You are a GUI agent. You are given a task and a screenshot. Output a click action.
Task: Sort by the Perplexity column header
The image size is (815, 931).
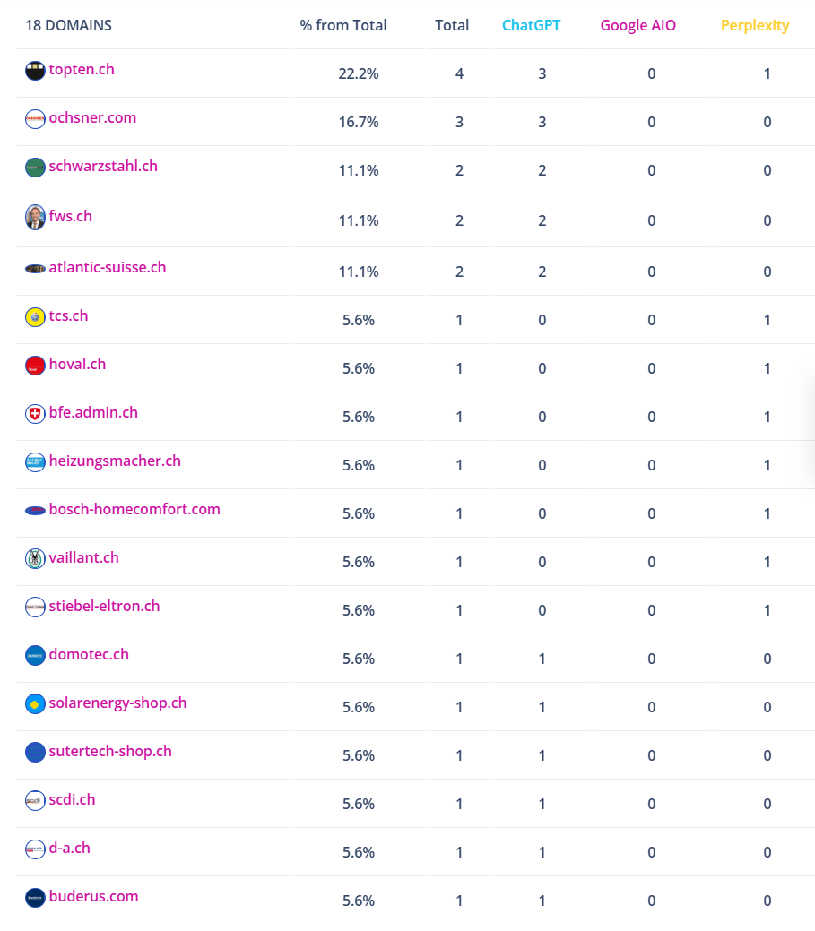(755, 25)
